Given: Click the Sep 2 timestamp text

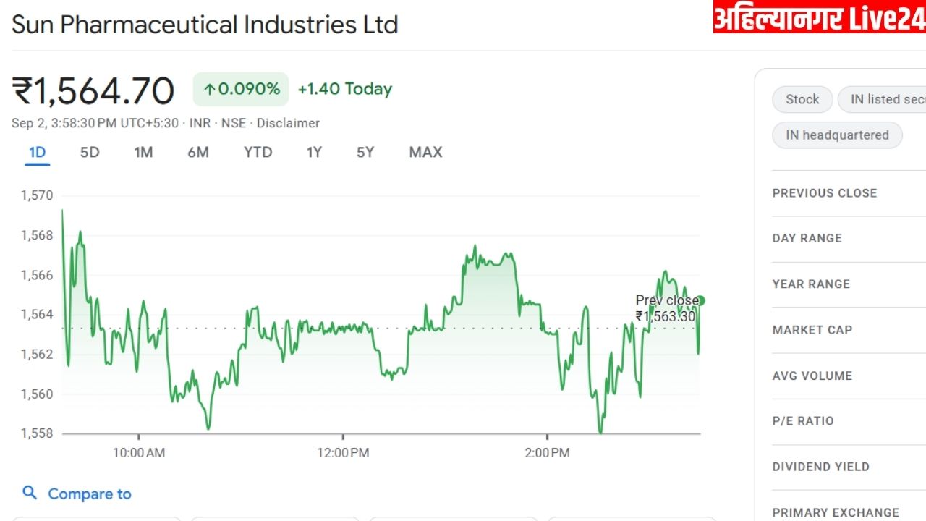Looking at the screenshot, I should click(95, 123).
